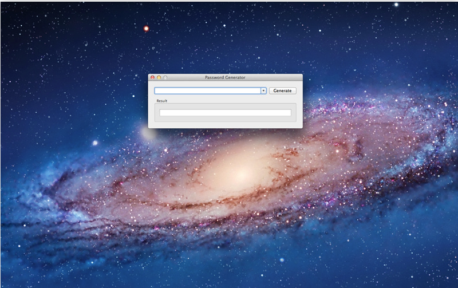The height and width of the screenshot is (288, 458).
Task: Click the Password Generator title bar text
Action: coord(225,77)
